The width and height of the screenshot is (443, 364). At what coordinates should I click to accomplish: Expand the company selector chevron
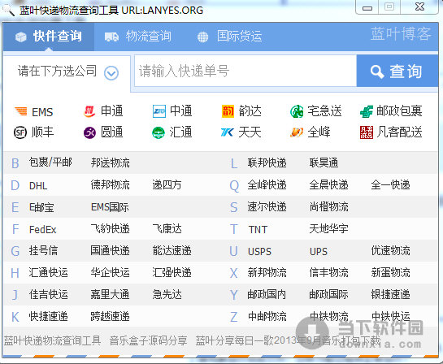(111, 73)
